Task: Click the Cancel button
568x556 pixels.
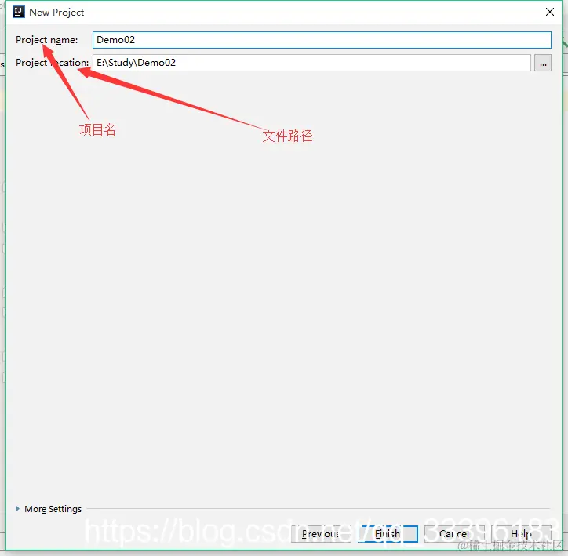Action: pyautogui.click(x=454, y=533)
